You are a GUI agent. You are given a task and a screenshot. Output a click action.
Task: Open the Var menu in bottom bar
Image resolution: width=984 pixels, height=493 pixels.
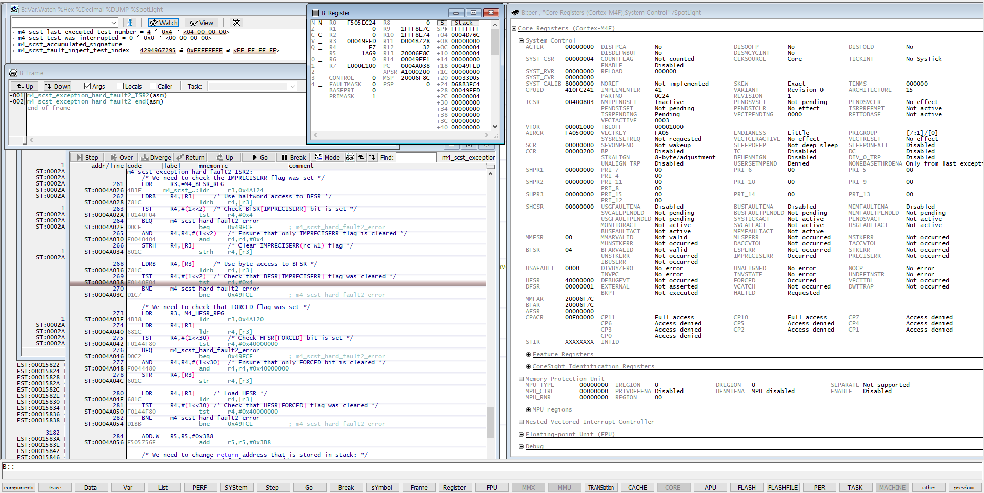click(127, 487)
